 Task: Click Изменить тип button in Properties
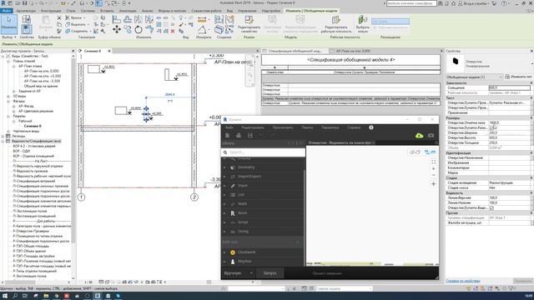tap(518, 77)
